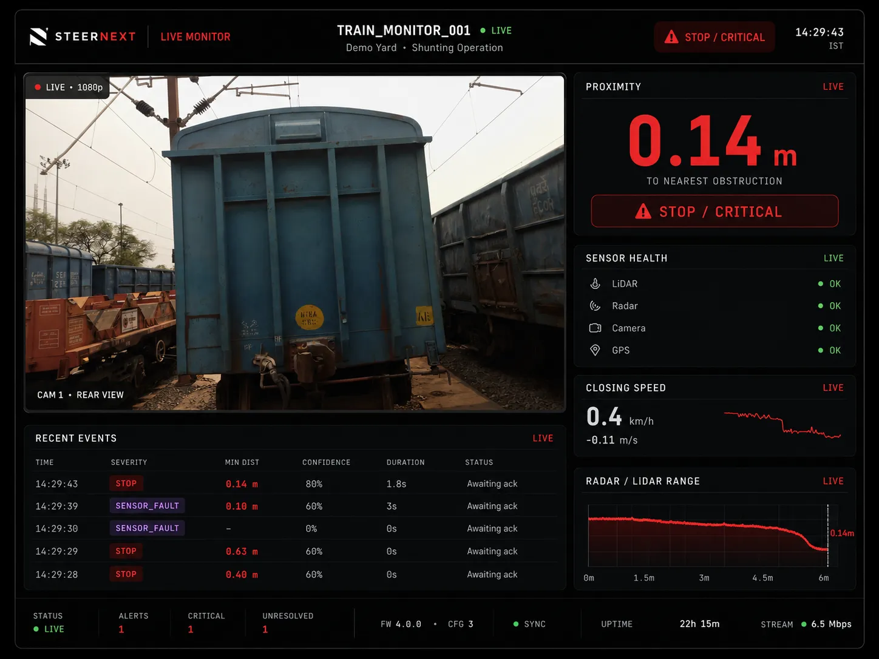Screen dimensions: 879x659
Task: Click 'Awaiting ack' in the 14:29:39 row
Action: click(492, 506)
